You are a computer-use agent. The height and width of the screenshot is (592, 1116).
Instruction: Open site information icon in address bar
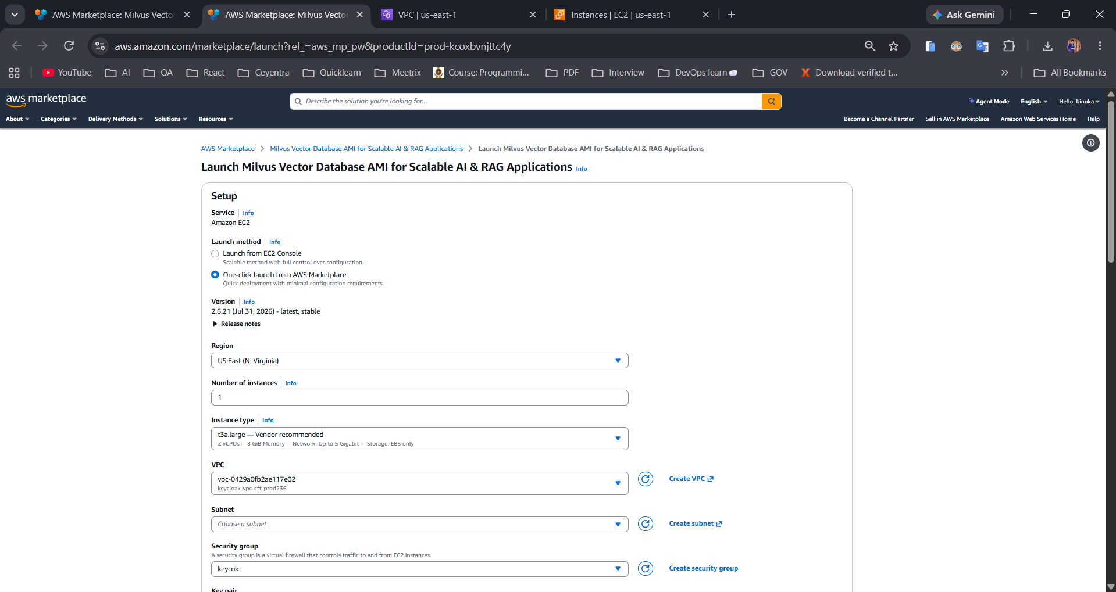coord(100,46)
